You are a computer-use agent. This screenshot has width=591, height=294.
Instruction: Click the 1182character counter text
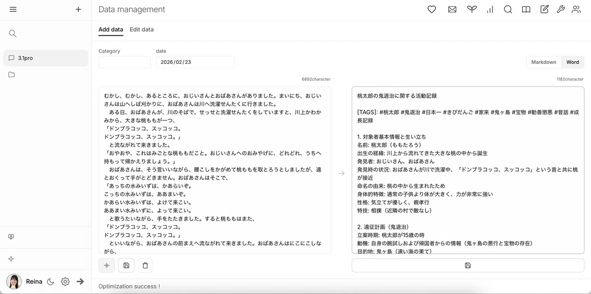point(570,79)
